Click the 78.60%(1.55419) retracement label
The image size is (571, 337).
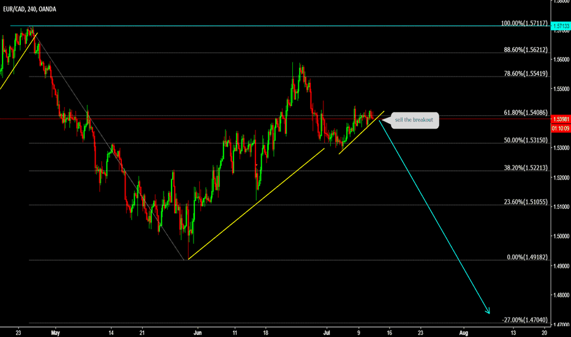click(526, 74)
